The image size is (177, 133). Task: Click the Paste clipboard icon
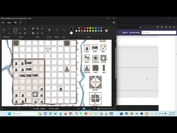(4, 30)
